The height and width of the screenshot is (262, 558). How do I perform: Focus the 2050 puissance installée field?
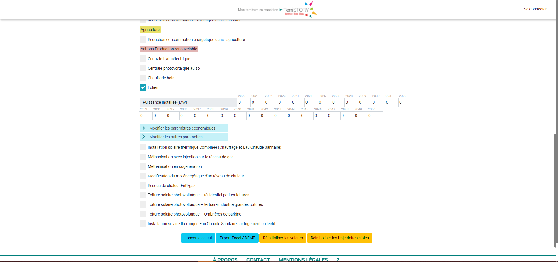pyautogui.click(x=375, y=116)
